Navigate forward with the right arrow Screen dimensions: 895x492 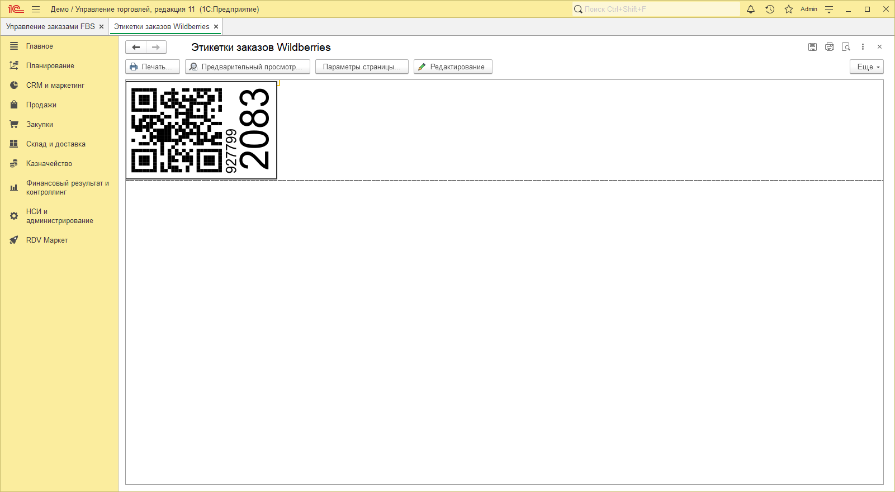156,47
